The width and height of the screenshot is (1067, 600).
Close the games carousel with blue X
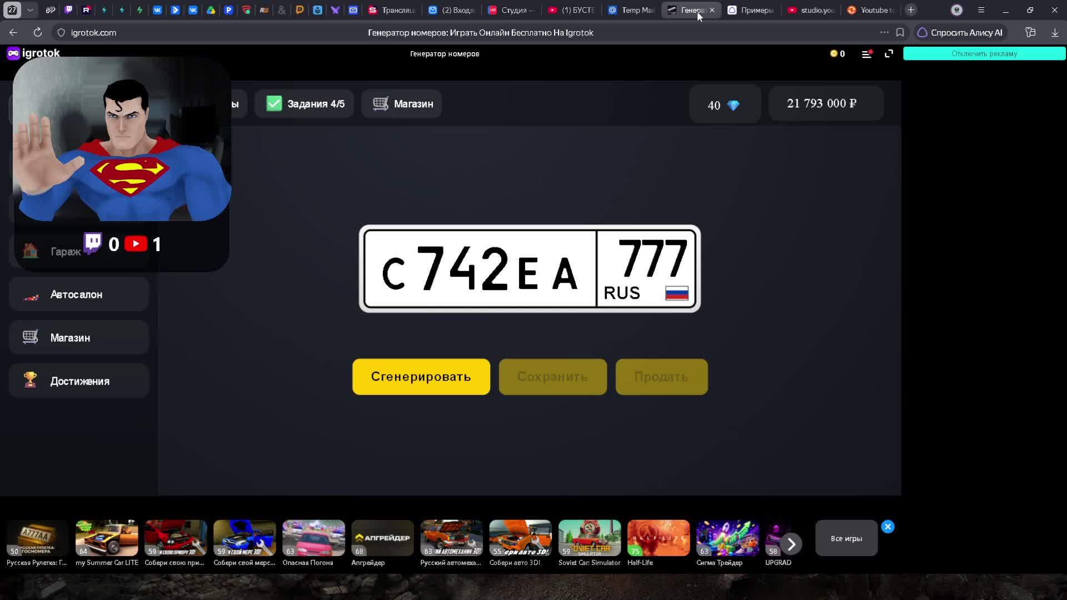click(887, 527)
